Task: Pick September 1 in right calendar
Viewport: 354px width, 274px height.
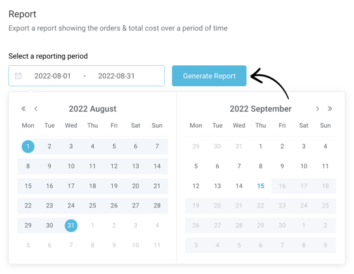Action: point(261,146)
